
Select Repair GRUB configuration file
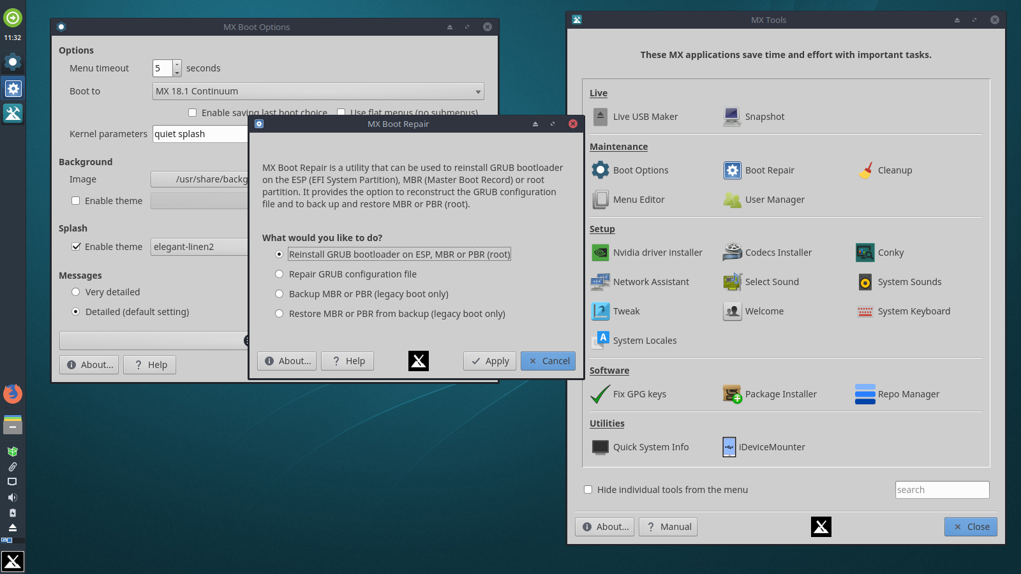(x=346, y=274)
